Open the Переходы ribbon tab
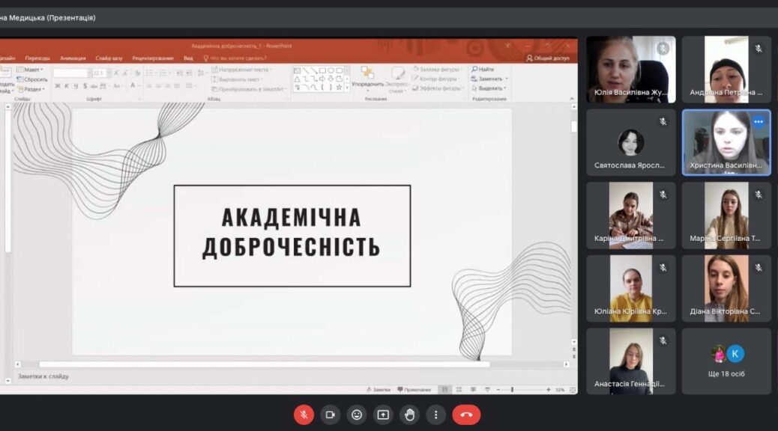 point(37,58)
